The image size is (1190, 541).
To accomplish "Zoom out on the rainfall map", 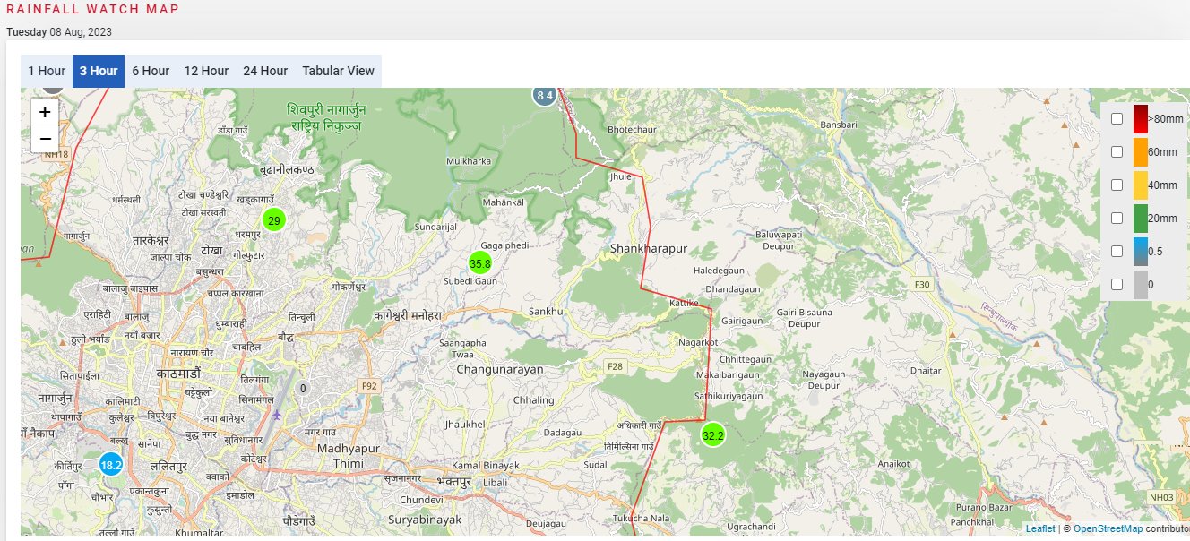I will pos(46,140).
